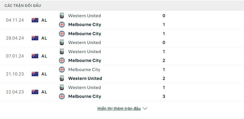Viewport: 244px width, 119px height.
Task: Click Western United crest in 07.01.24 match
Action: coord(62,52)
